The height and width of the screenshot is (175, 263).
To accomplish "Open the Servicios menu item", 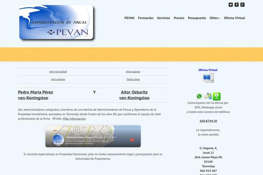I will [x=163, y=18].
